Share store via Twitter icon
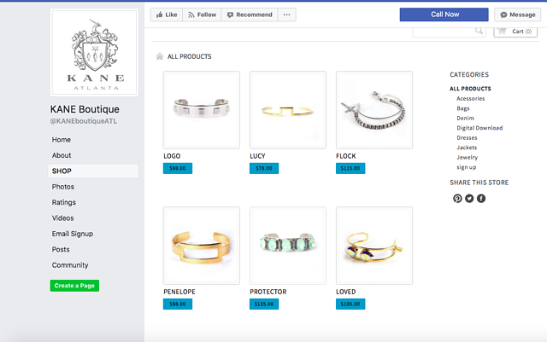547x342 pixels. tap(469, 199)
